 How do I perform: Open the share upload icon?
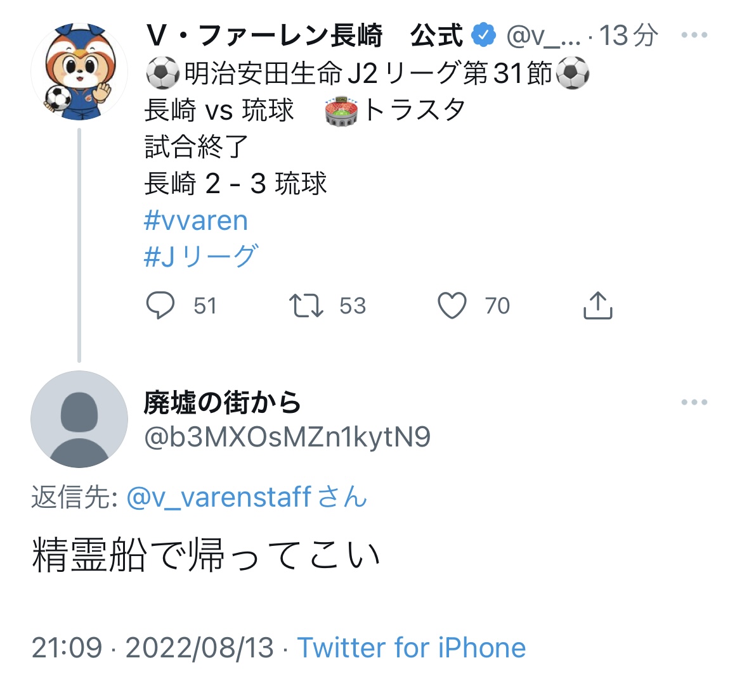coord(597,305)
